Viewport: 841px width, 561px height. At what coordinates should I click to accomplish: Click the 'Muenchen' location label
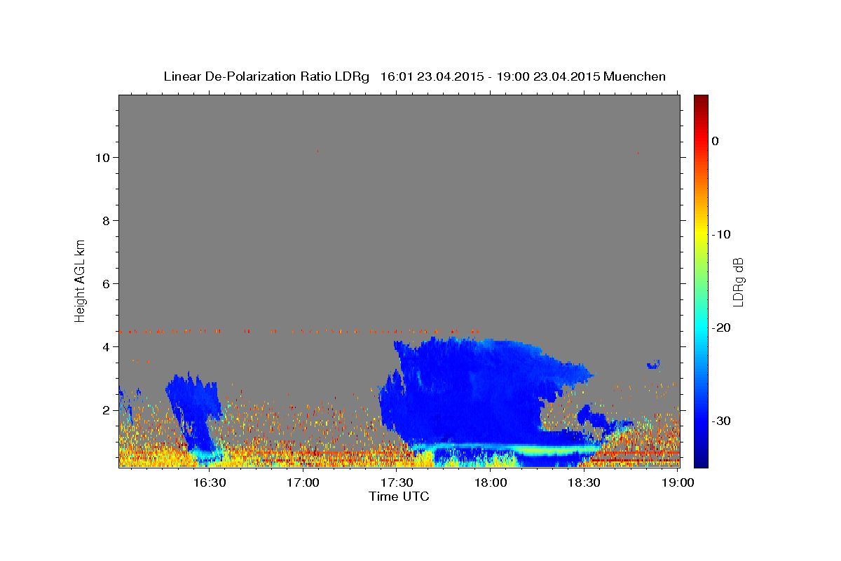(x=636, y=76)
